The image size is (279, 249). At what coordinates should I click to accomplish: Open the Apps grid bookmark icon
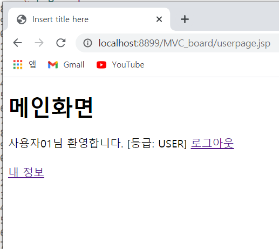pyautogui.click(x=18, y=65)
